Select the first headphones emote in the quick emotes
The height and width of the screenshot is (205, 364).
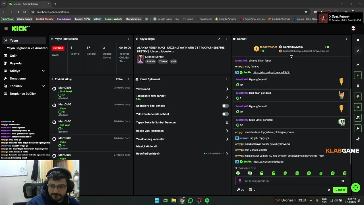pos(238,173)
